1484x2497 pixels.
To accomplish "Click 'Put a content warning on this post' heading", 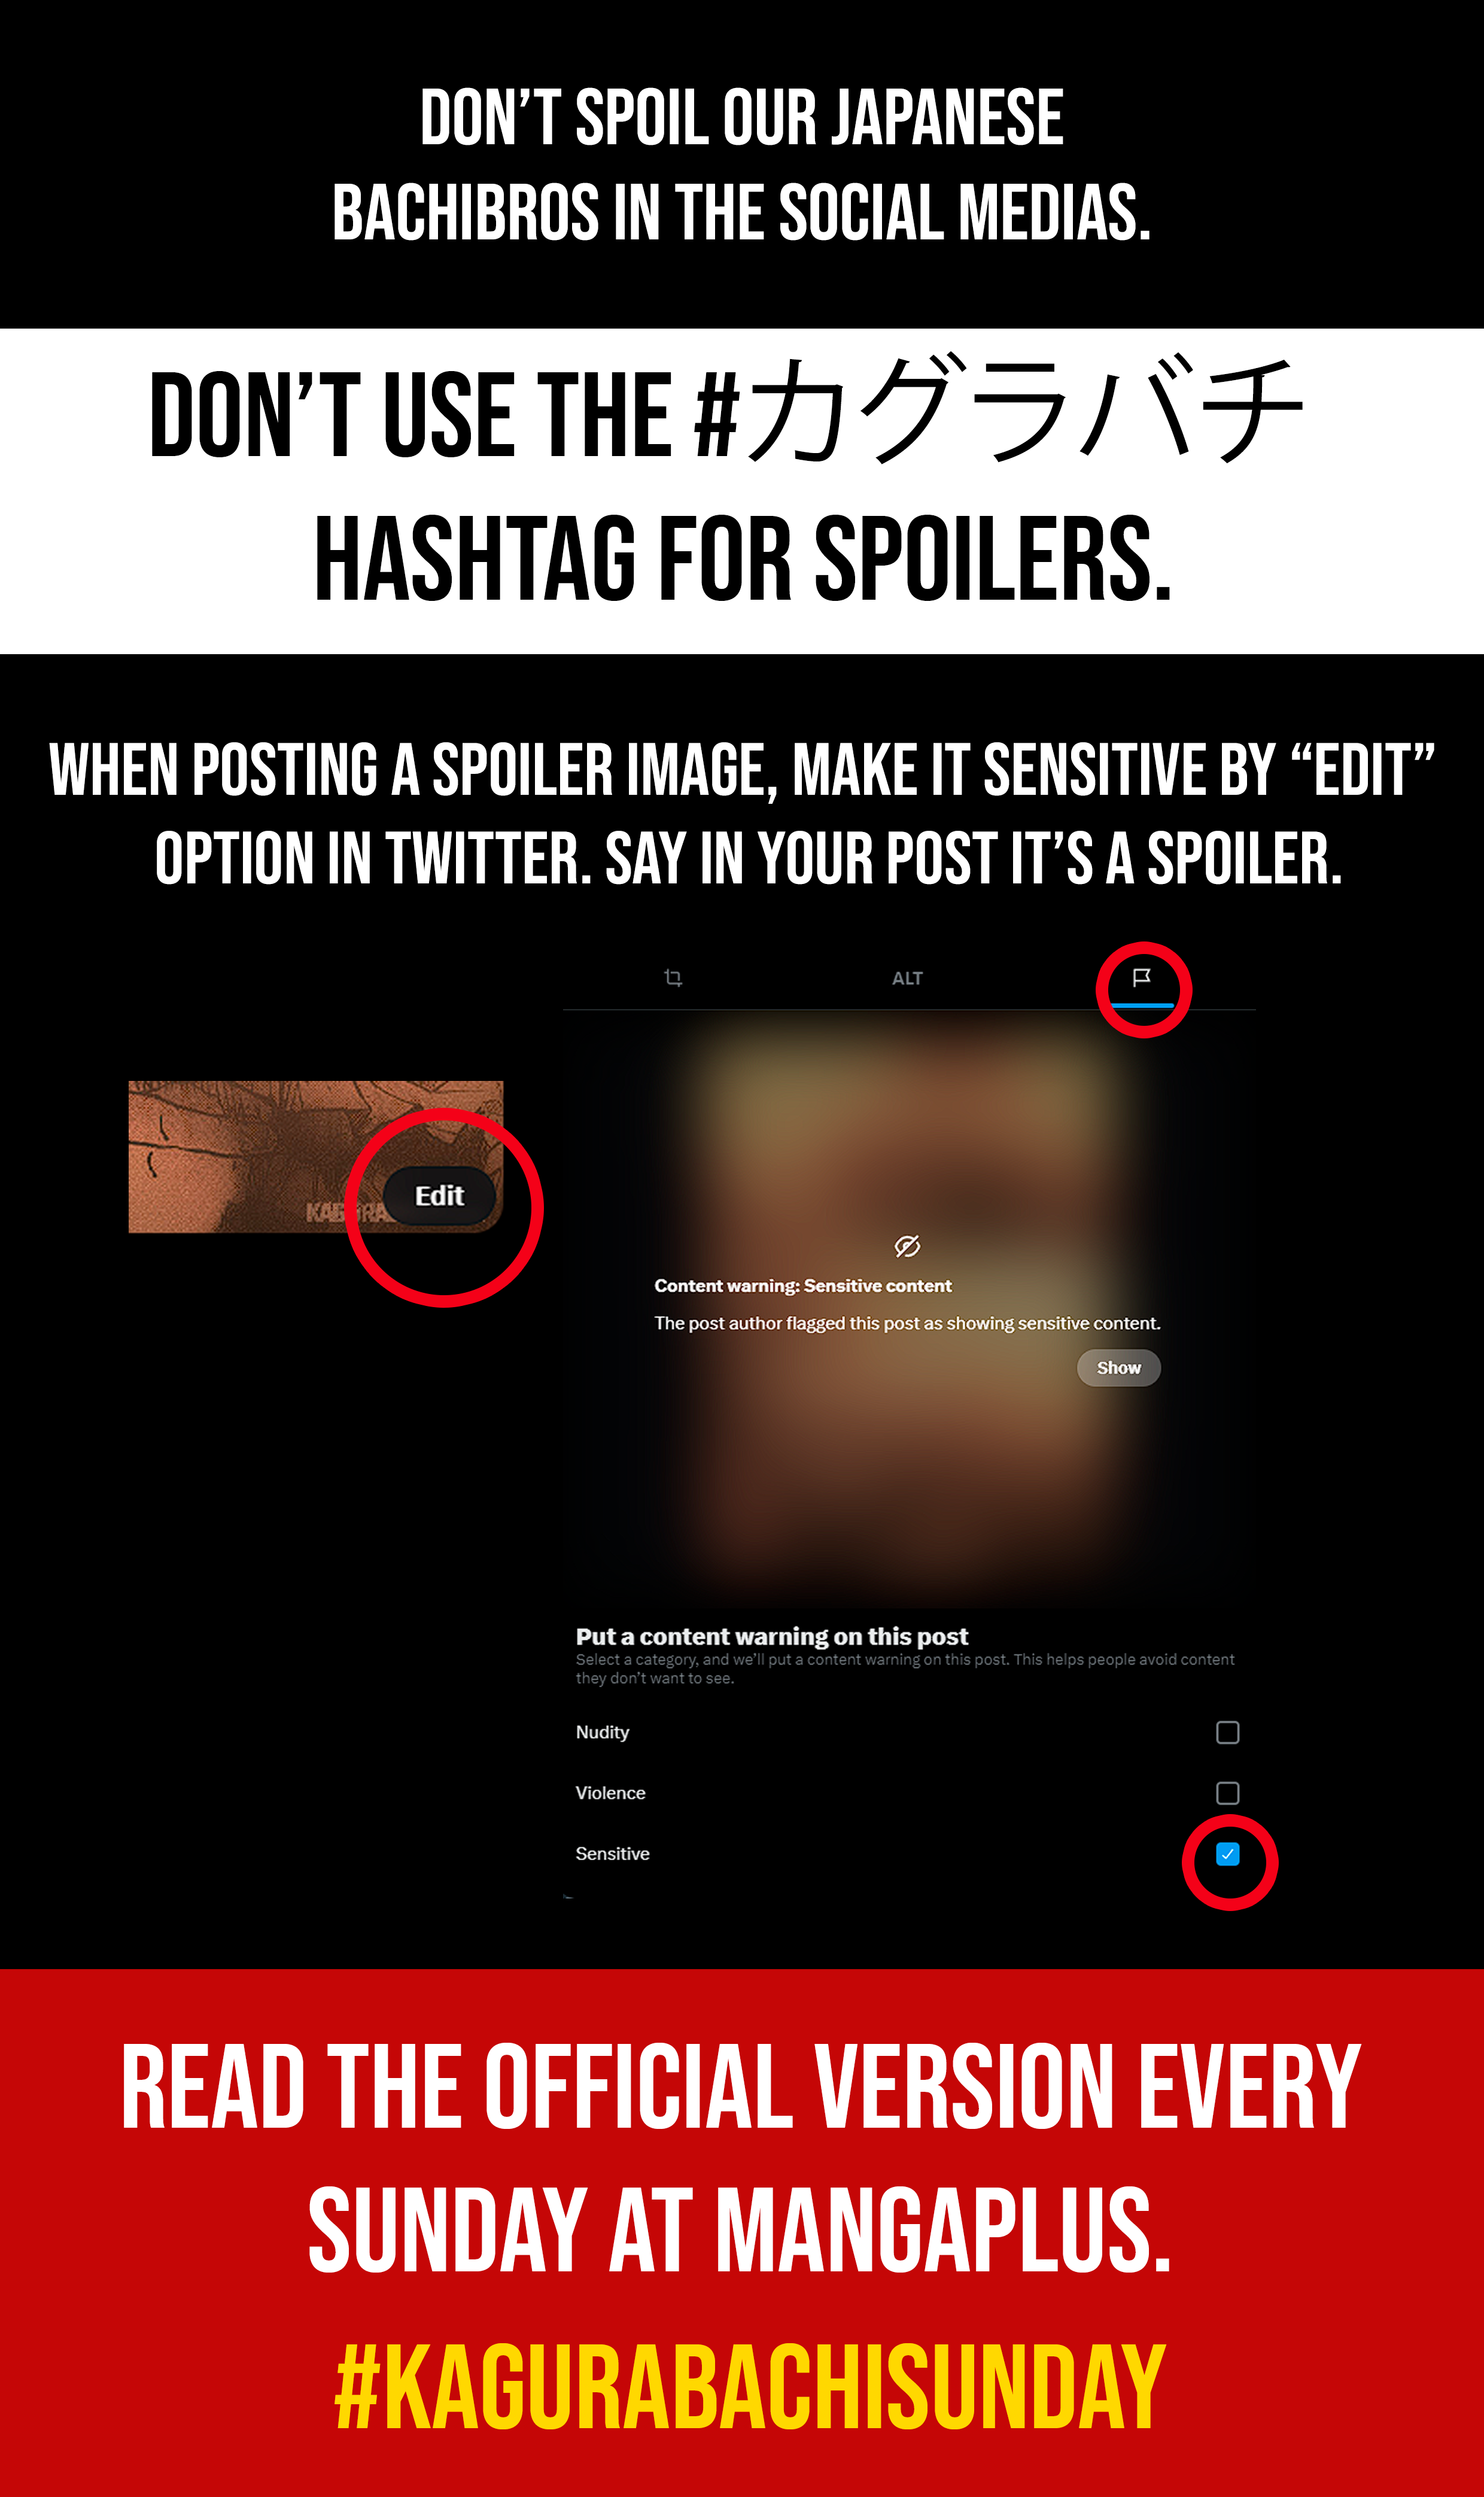I will pos(771,1636).
